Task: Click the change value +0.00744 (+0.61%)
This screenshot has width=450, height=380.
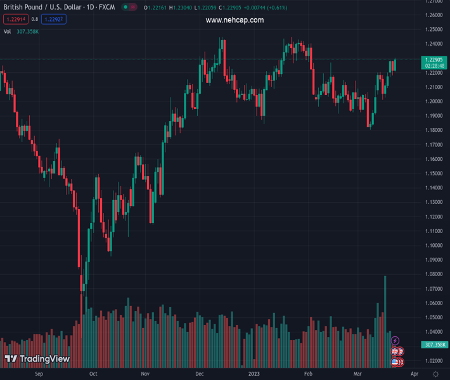Action: coord(266,8)
